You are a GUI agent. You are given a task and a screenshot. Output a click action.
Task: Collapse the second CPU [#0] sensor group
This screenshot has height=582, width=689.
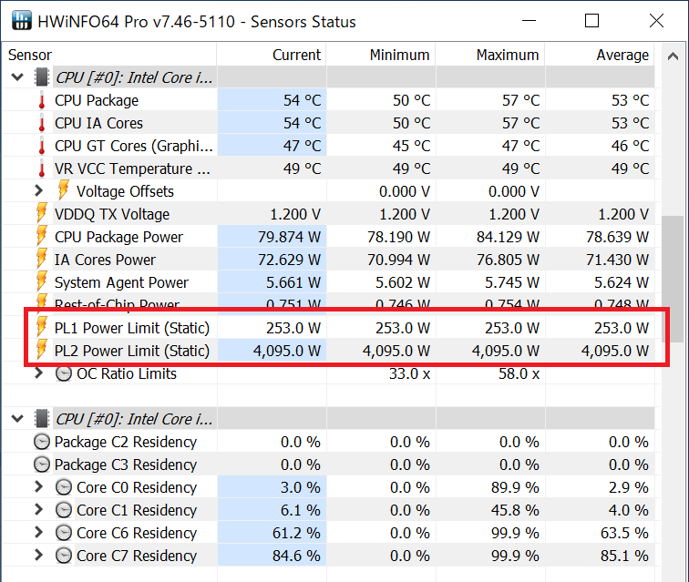[x=17, y=419]
